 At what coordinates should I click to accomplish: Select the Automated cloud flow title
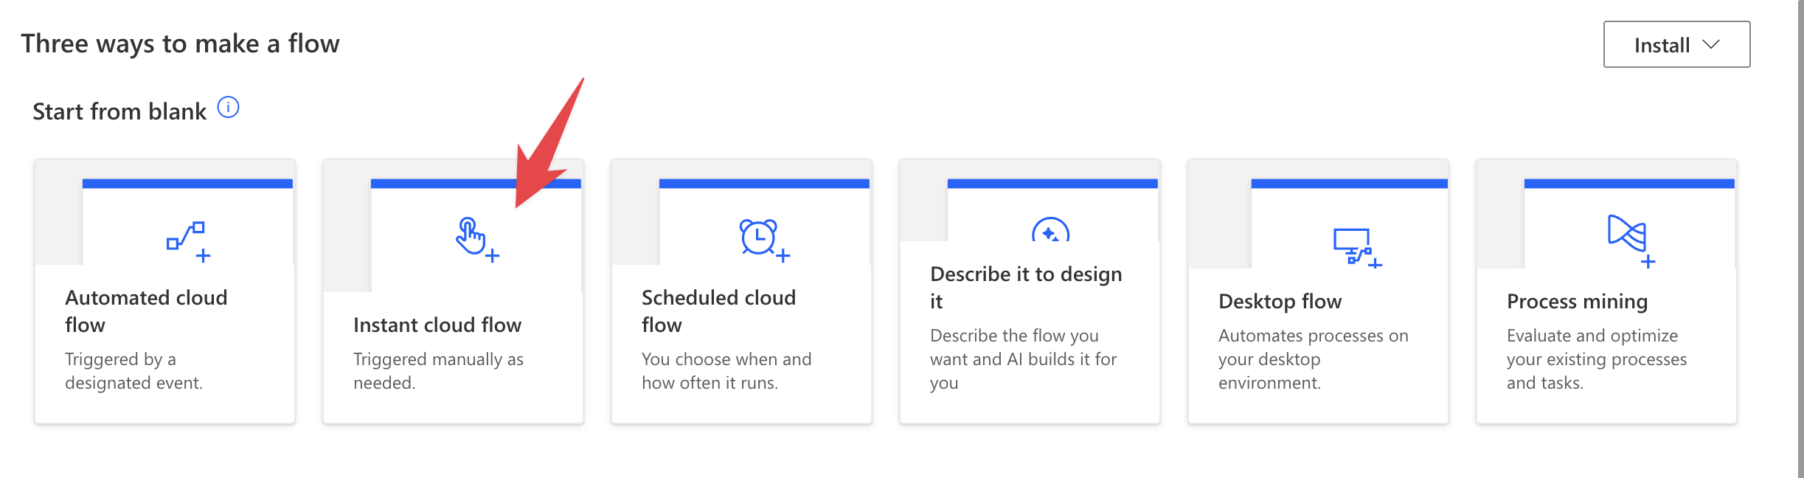(x=146, y=311)
